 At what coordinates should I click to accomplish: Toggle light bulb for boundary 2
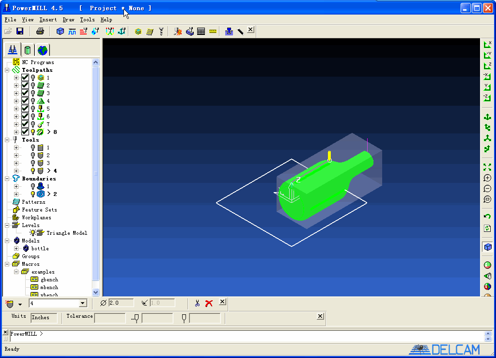click(33, 194)
